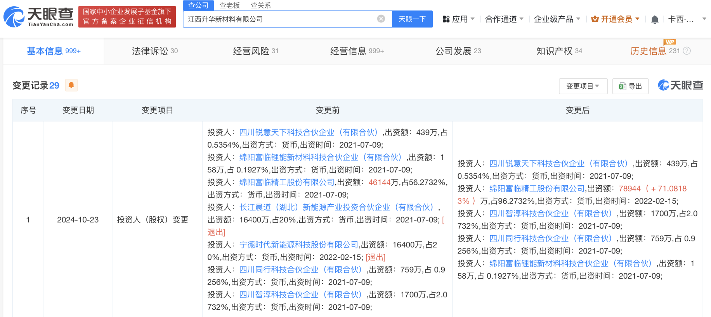This screenshot has width=711, height=317.
Task: Switch to the 法律诉讼 tab
Action: tap(154, 51)
